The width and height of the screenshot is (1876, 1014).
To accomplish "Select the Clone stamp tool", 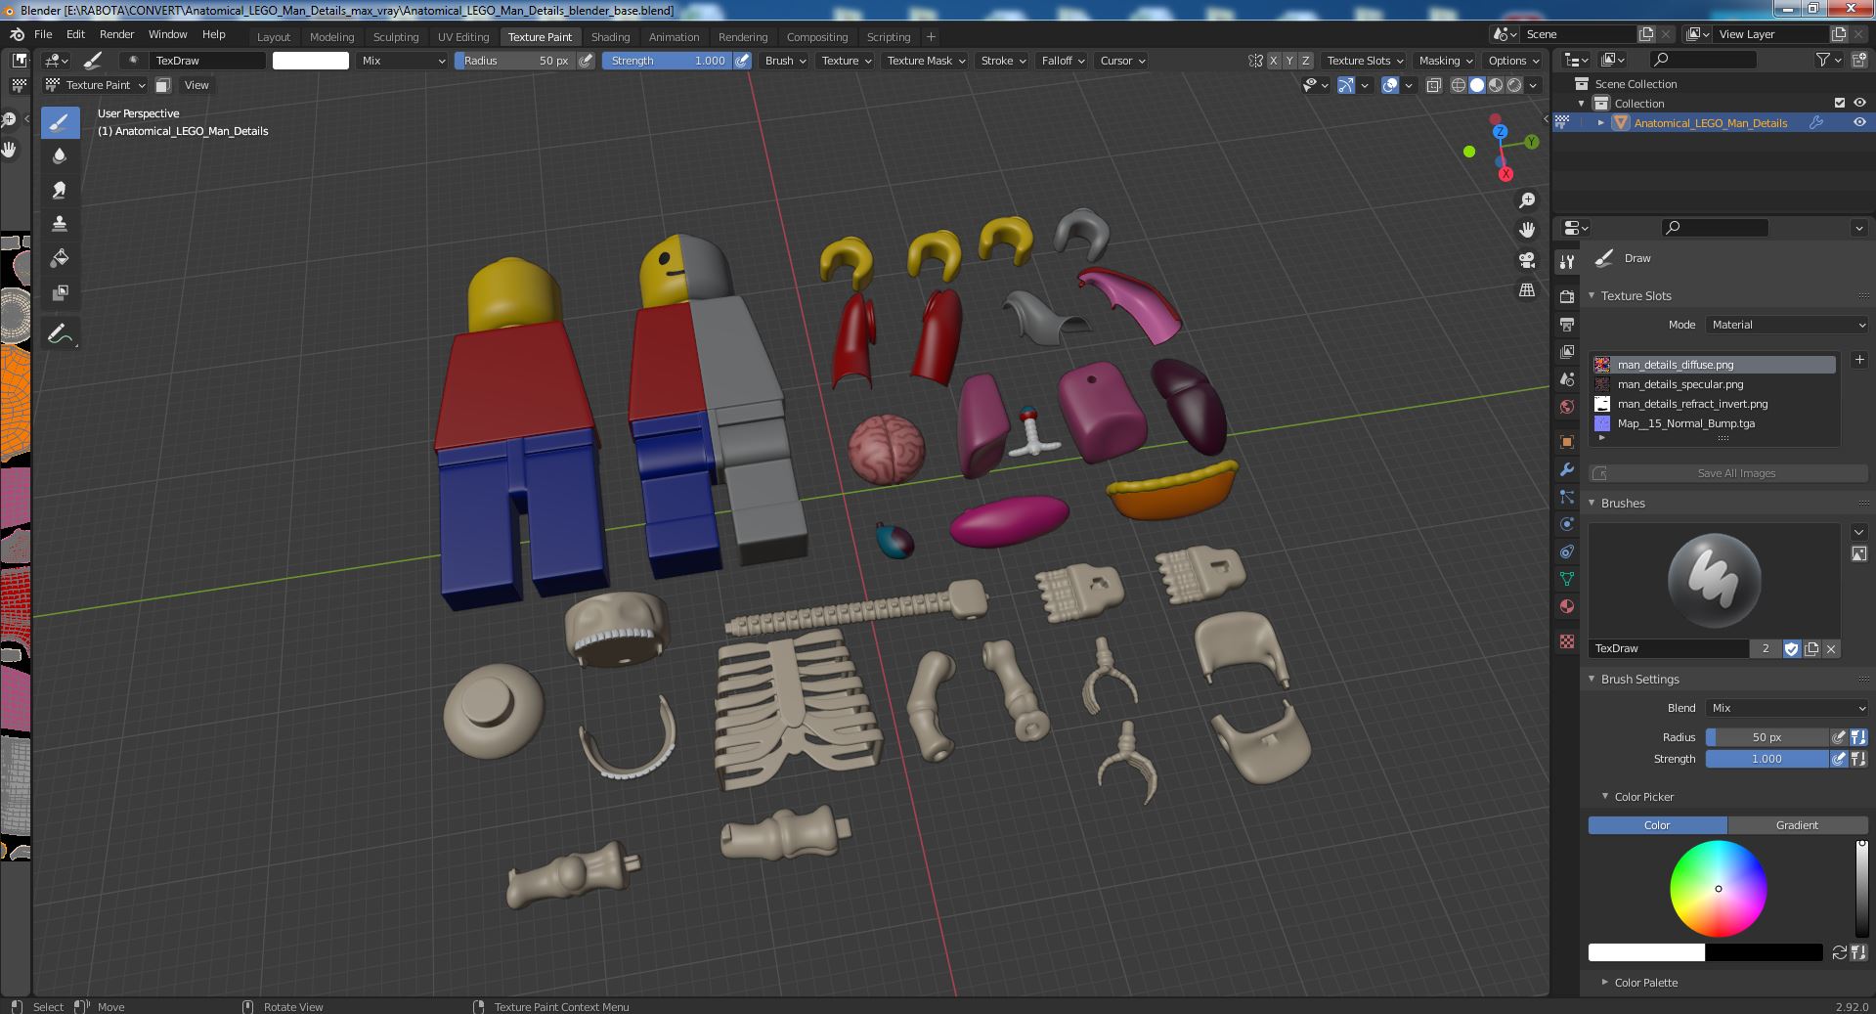I will pyautogui.click(x=60, y=224).
